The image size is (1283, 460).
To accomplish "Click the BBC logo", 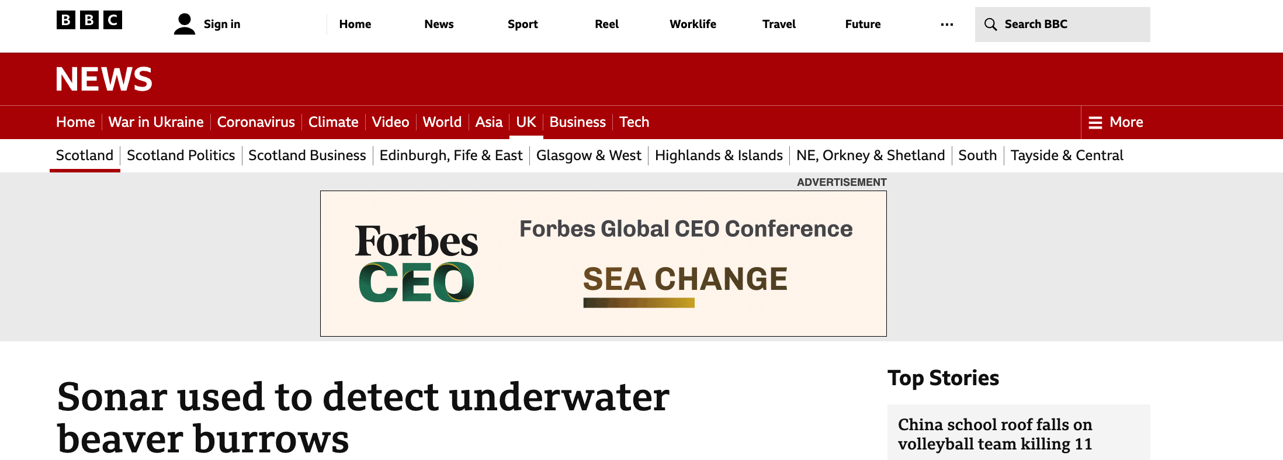I will 89,20.
